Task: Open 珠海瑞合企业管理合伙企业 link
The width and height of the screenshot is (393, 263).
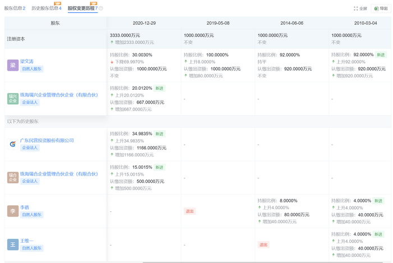Action: click(x=59, y=174)
